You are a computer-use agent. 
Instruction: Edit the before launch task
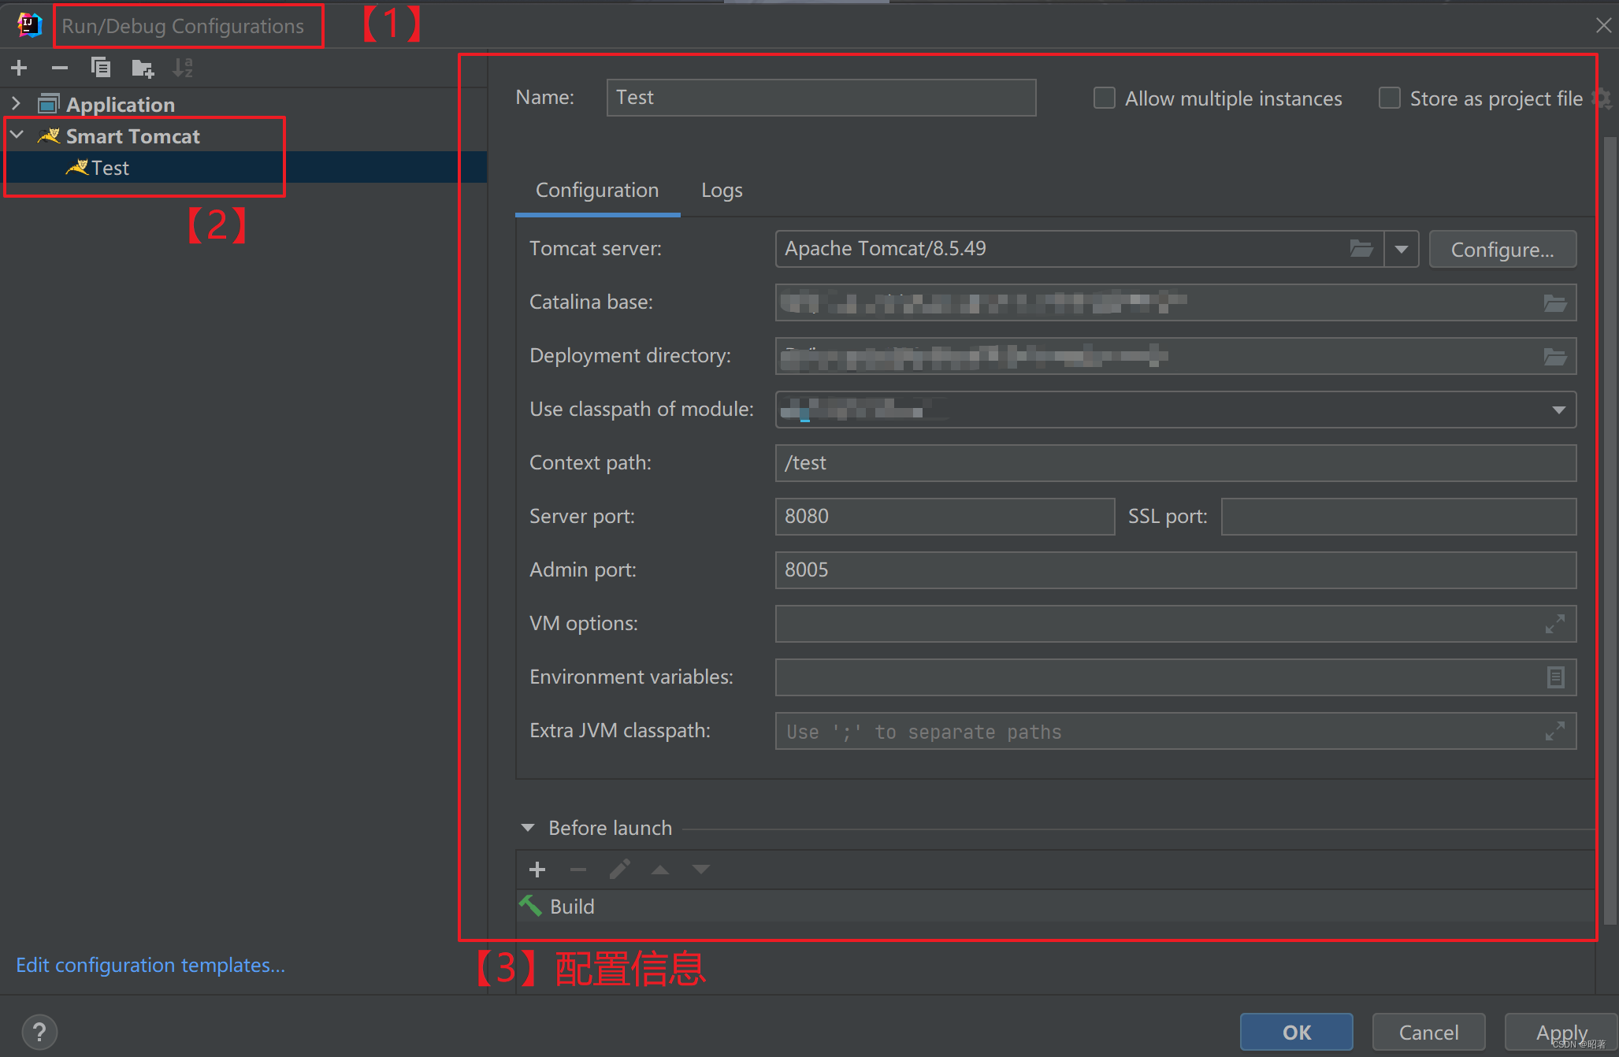(x=619, y=870)
